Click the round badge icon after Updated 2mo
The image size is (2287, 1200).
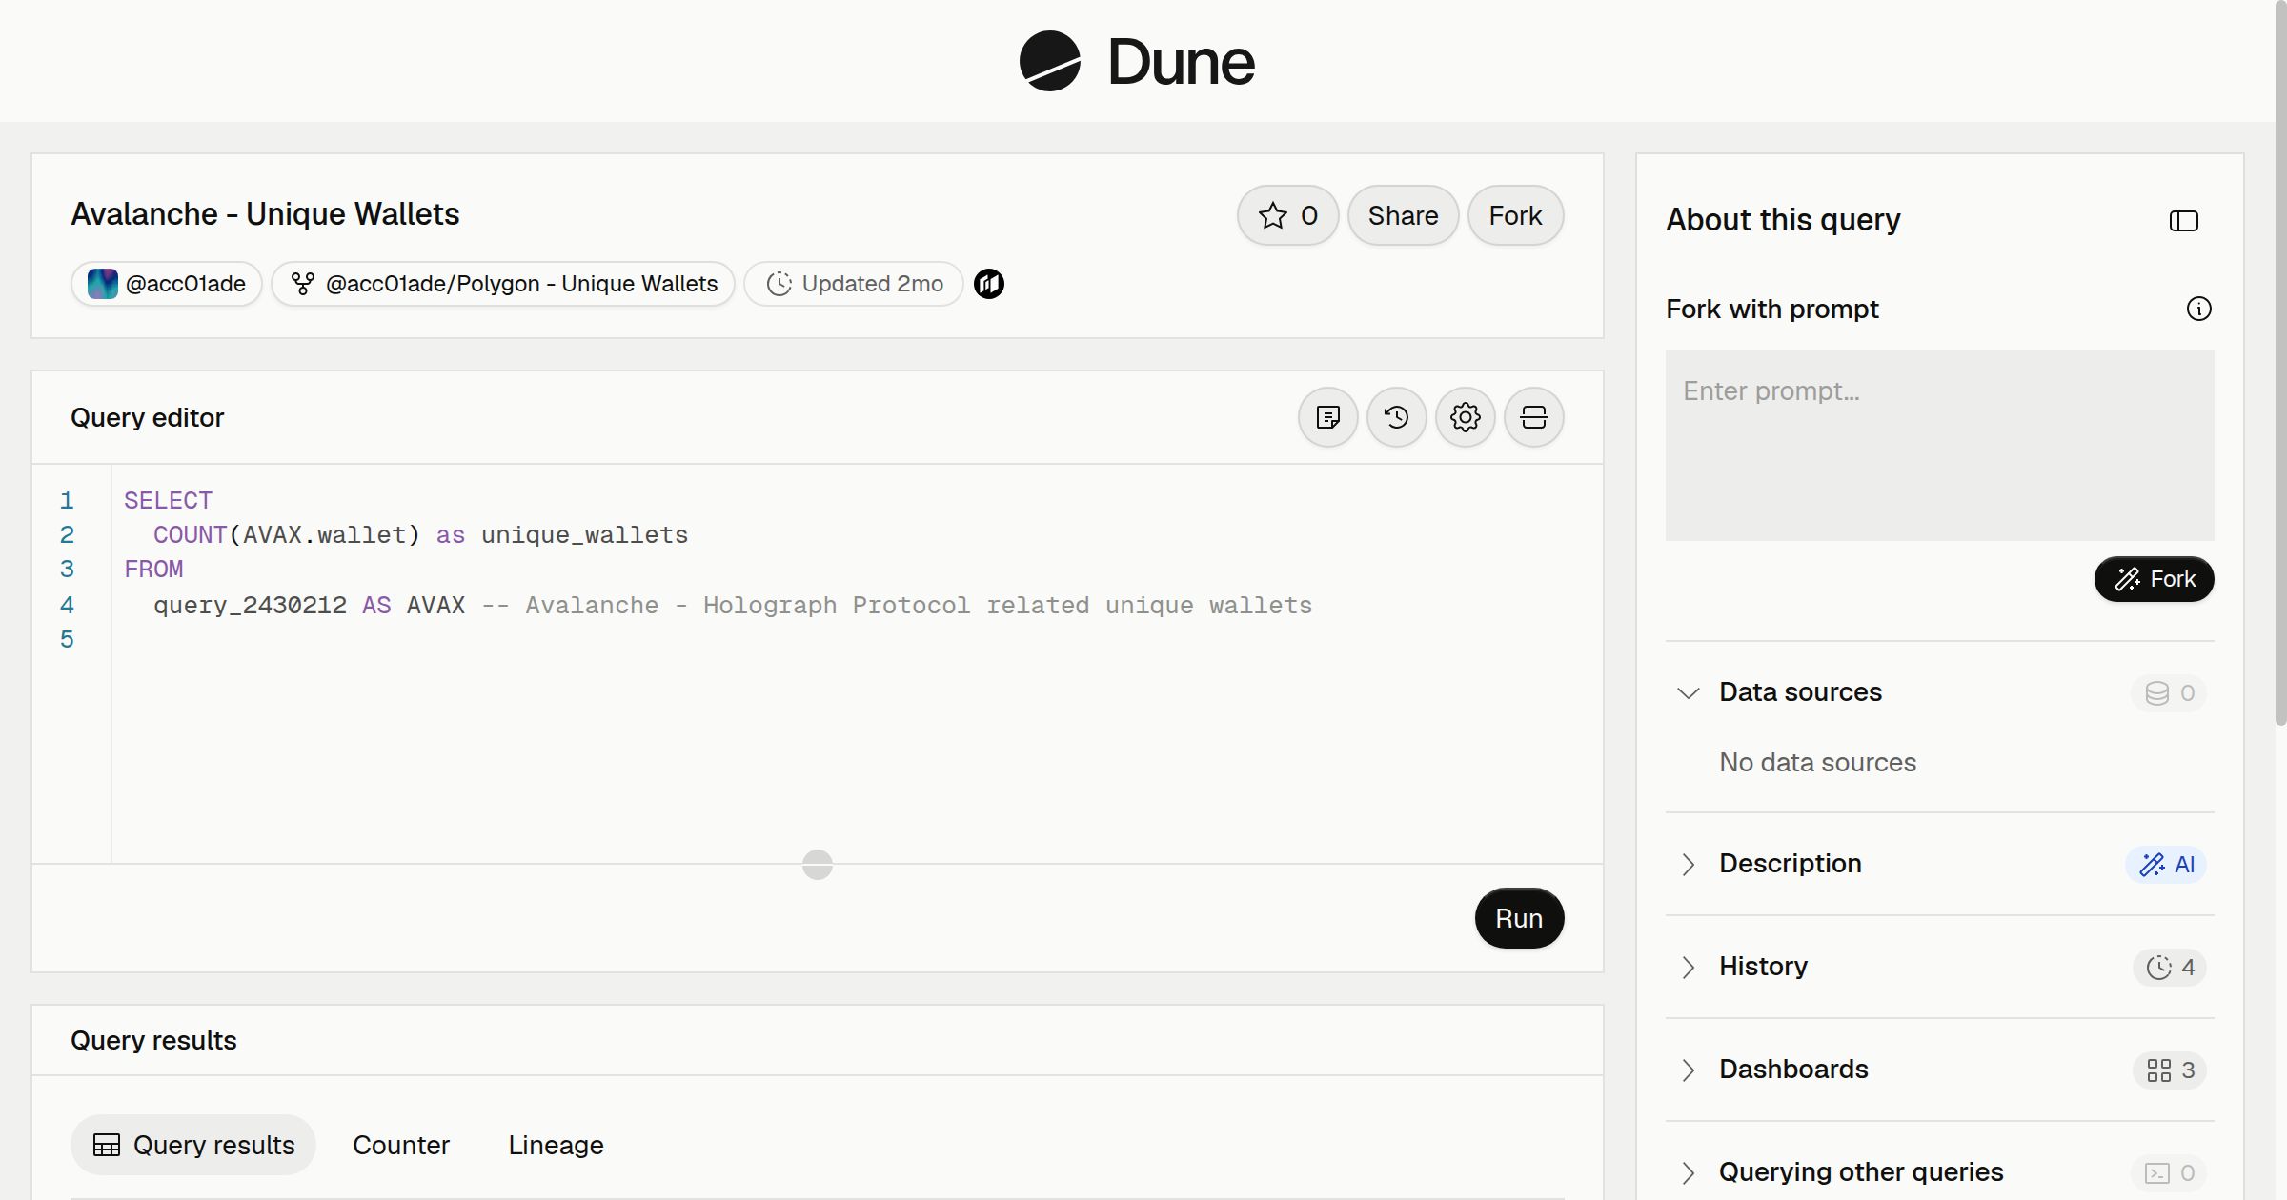[989, 284]
